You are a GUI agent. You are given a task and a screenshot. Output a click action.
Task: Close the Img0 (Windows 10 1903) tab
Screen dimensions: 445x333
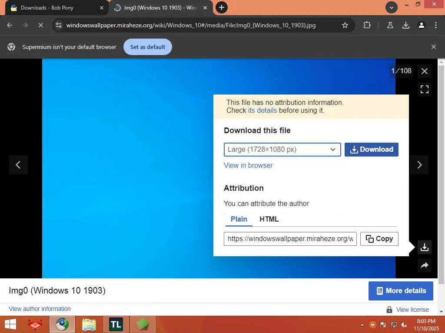pos(205,8)
